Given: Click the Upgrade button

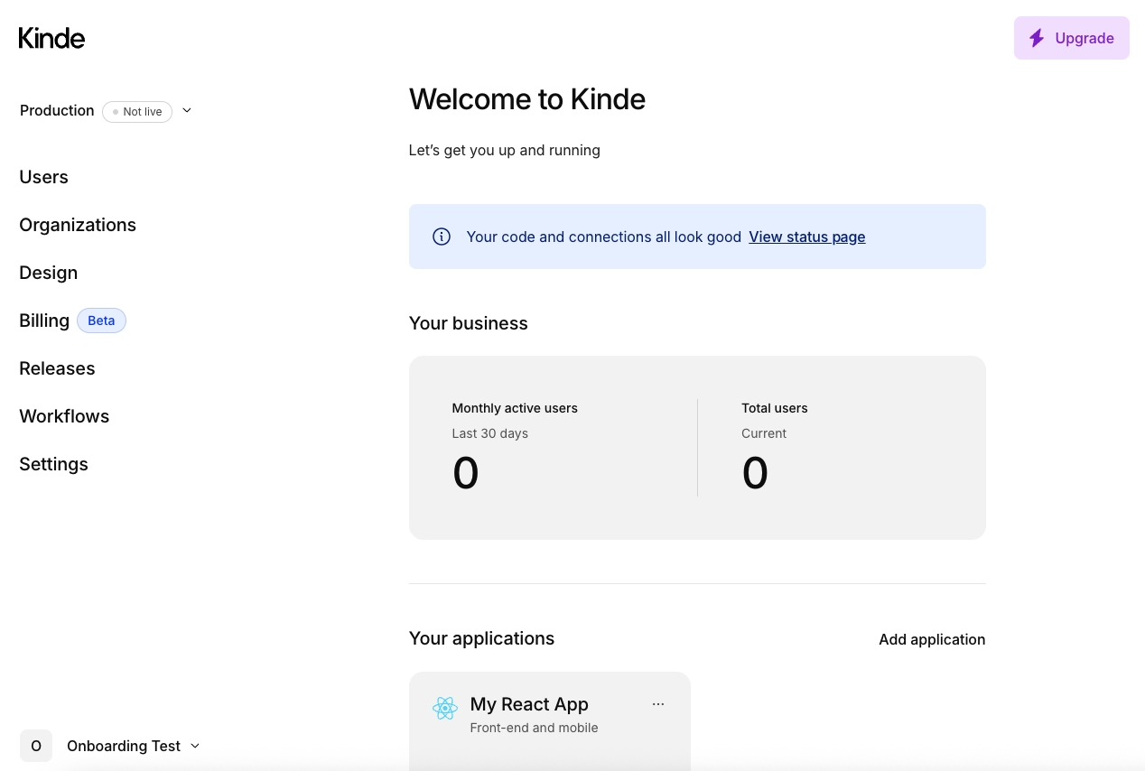Looking at the screenshot, I should (x=1072, y=38).
